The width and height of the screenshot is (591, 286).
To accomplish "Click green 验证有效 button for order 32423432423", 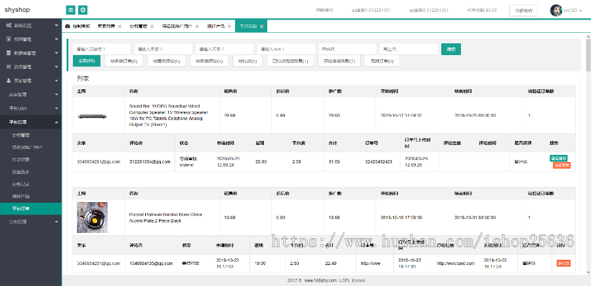I will [559, 159].
